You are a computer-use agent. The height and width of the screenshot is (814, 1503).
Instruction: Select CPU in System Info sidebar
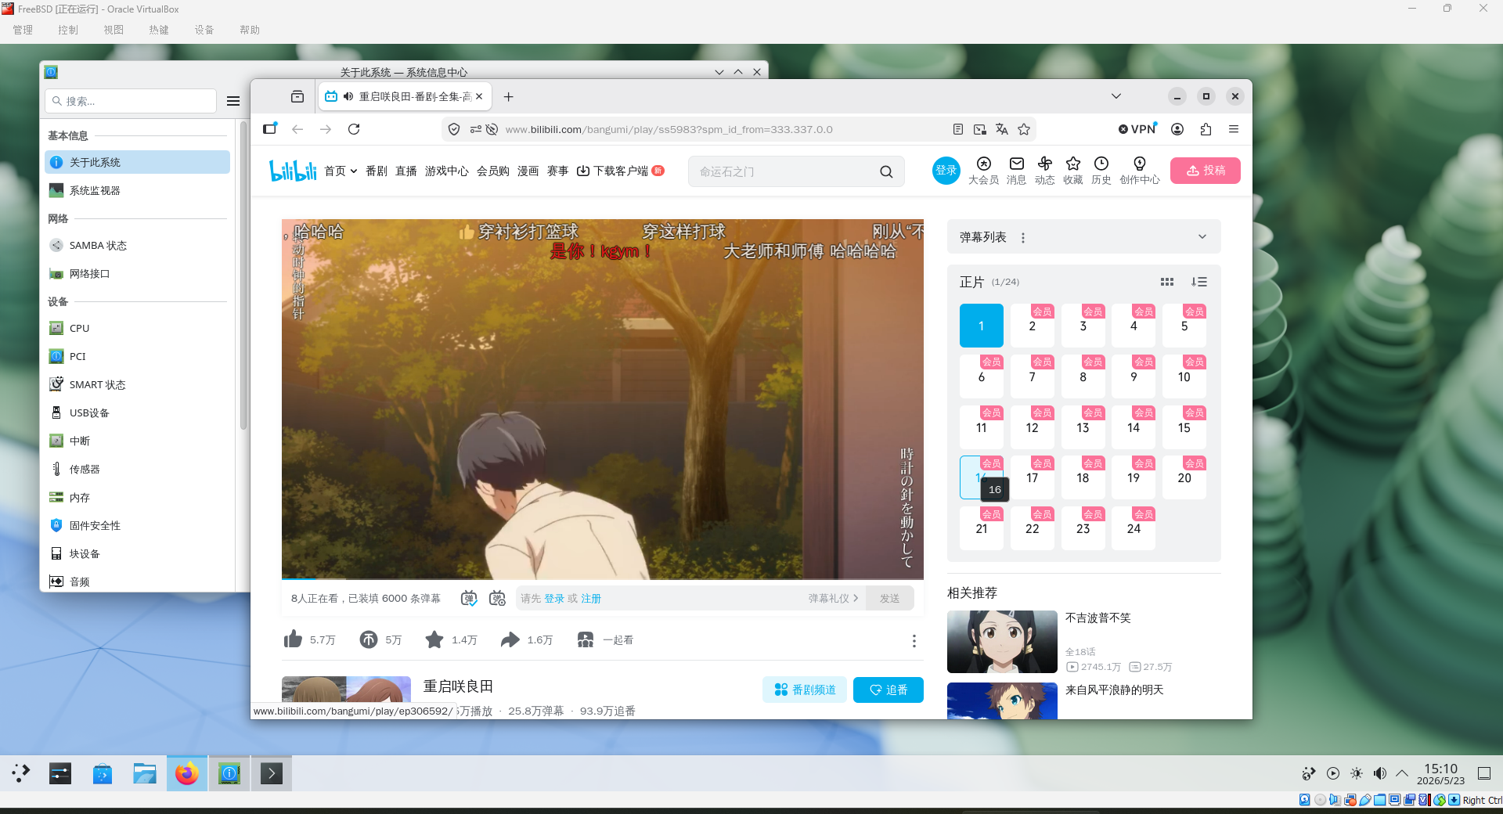138,328
